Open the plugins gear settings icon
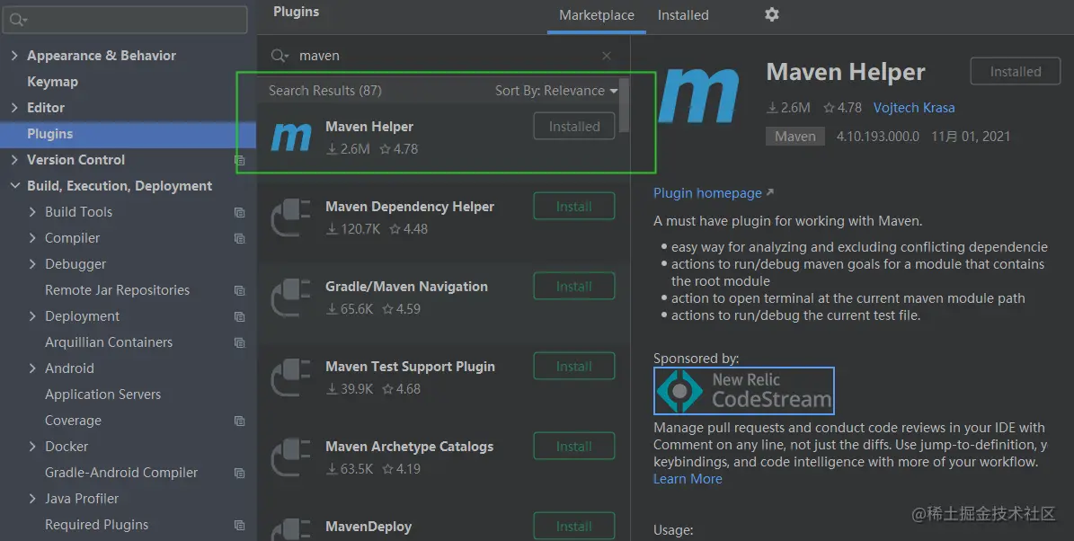This screenshot has width=1074, height=541. [x=772, y=14]
